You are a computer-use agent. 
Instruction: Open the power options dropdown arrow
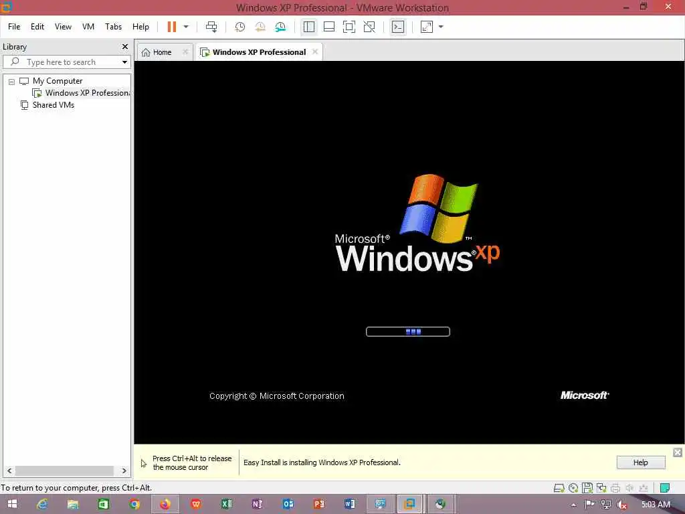coord(186,27)
